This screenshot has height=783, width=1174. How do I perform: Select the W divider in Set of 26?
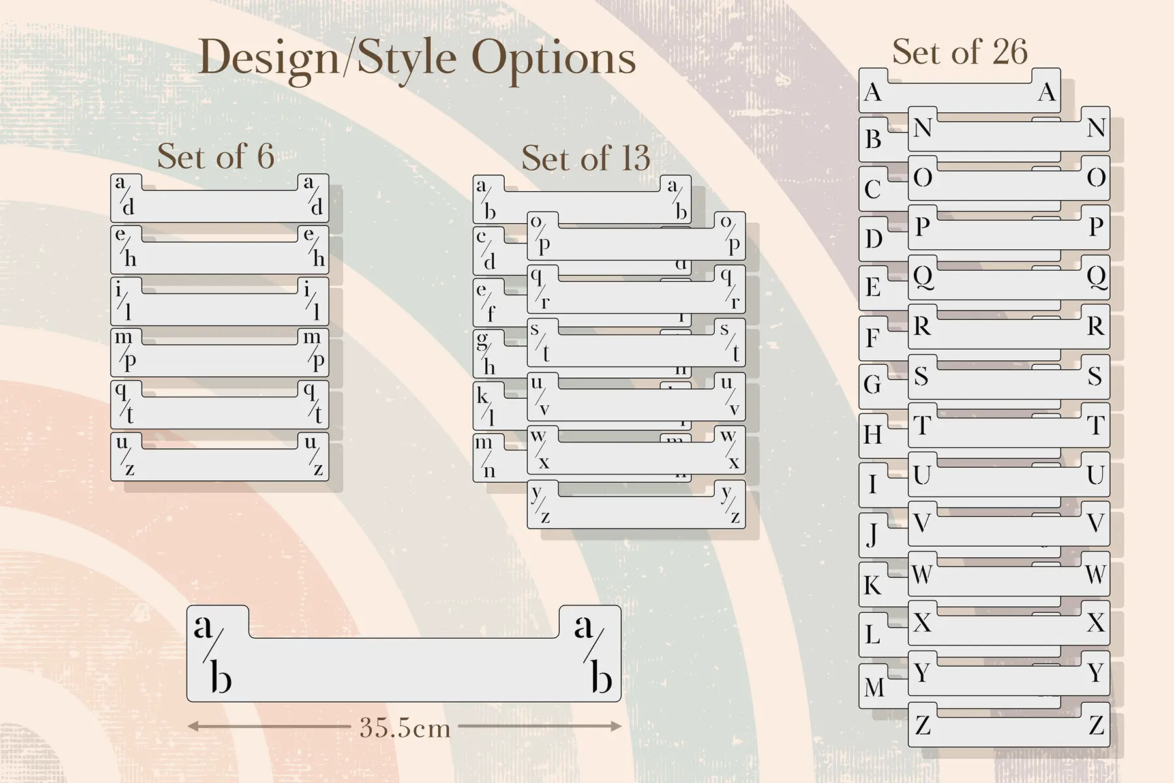pos(1009,583)
